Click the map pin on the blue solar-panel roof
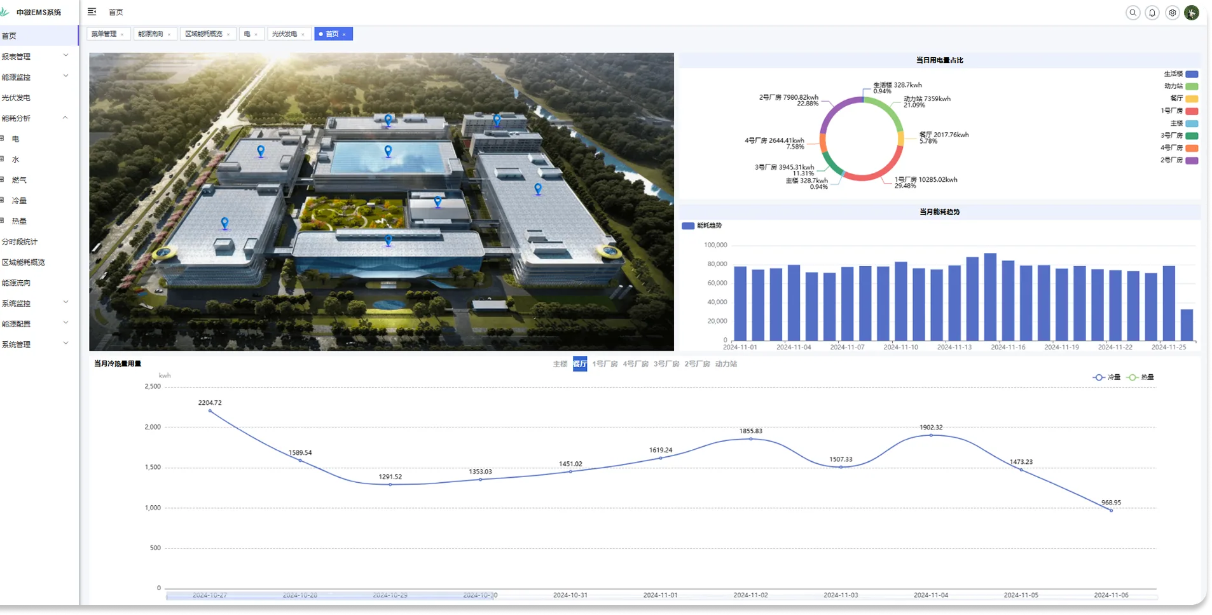Image resolution: width=1212 pixels, height=615 pixels. point(389,151)
